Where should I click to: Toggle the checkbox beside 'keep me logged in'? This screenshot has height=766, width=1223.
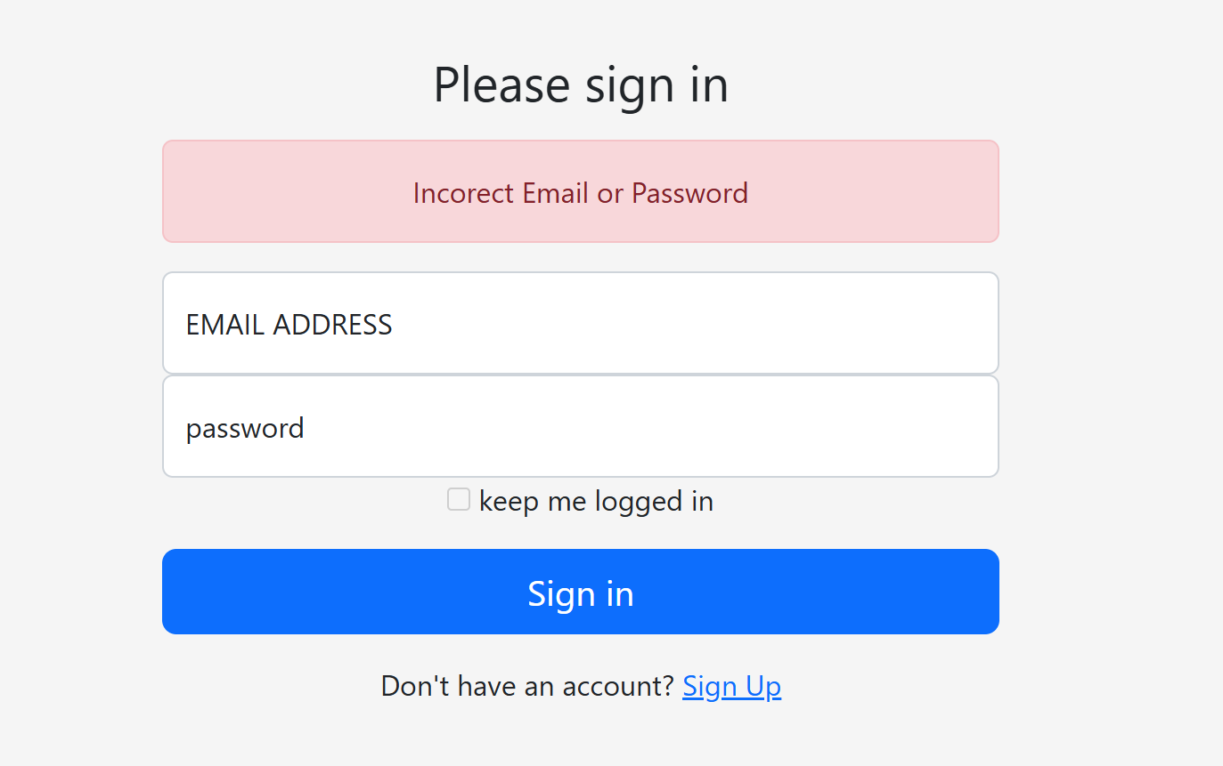[x=459, y=500]
